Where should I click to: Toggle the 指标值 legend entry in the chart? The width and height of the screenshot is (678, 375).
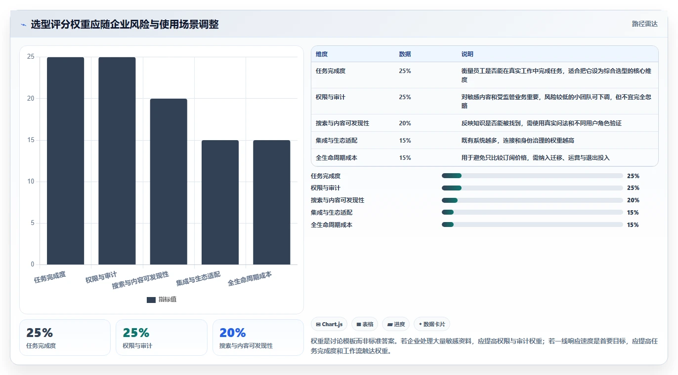point(162,300)
